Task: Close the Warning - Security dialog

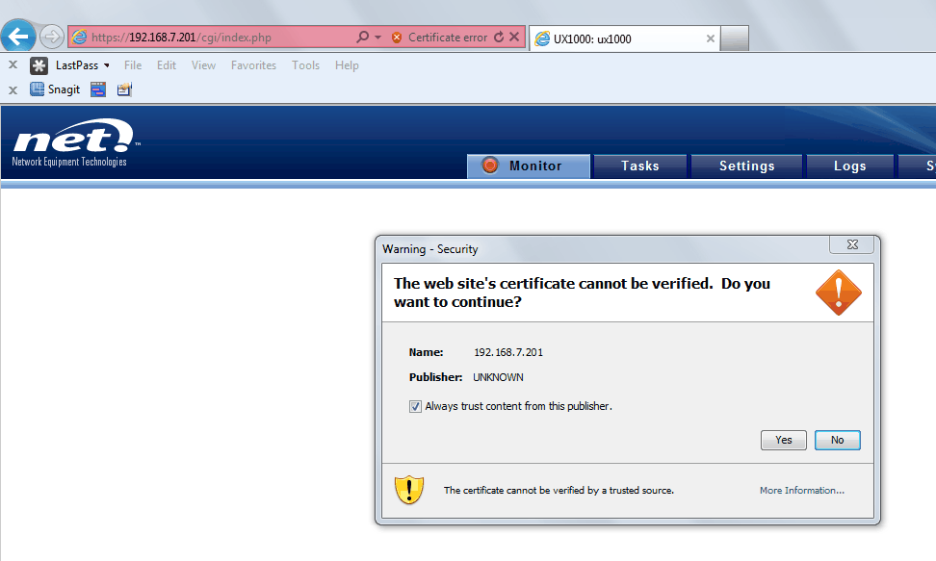Action: 852,245
